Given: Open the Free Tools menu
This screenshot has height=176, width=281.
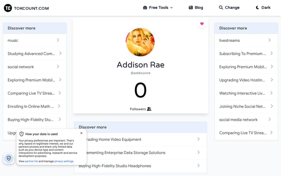Looking at the screenshot, I should tap(158, 7).
